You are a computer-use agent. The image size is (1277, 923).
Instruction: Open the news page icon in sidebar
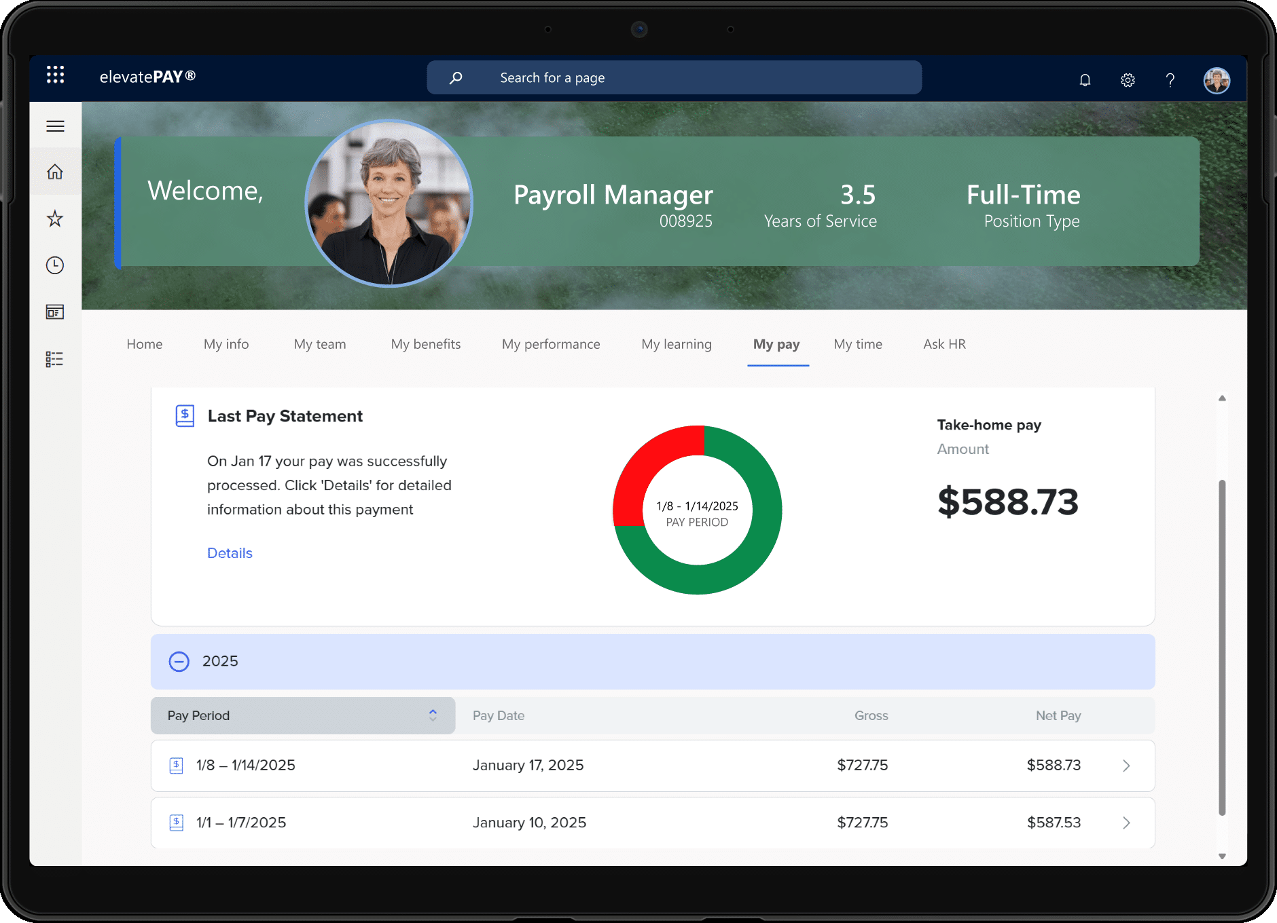point(55,312)
